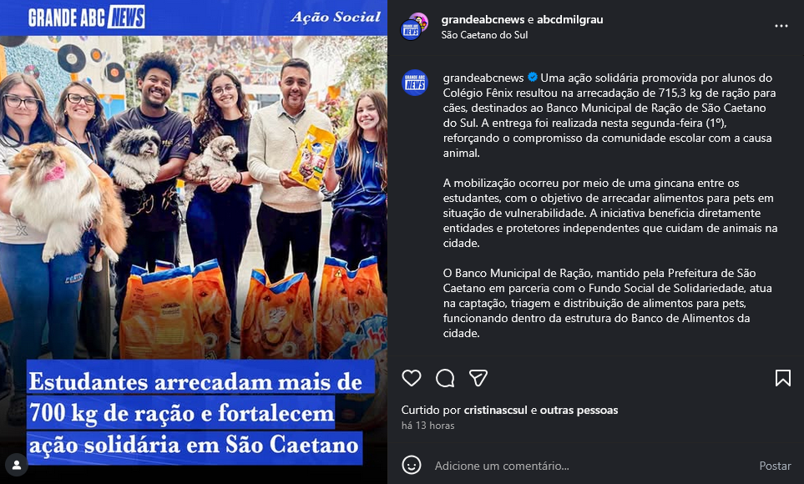Click the Postar button
The height and width of the screenshot is (484, 804).
click(775, 466)
